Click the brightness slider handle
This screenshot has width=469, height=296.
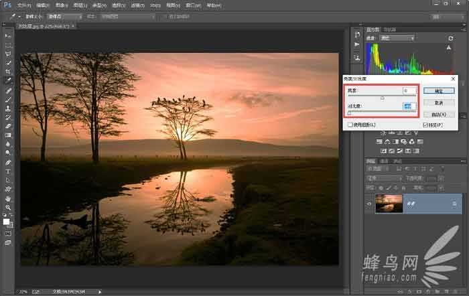click(x=383, y=98)
